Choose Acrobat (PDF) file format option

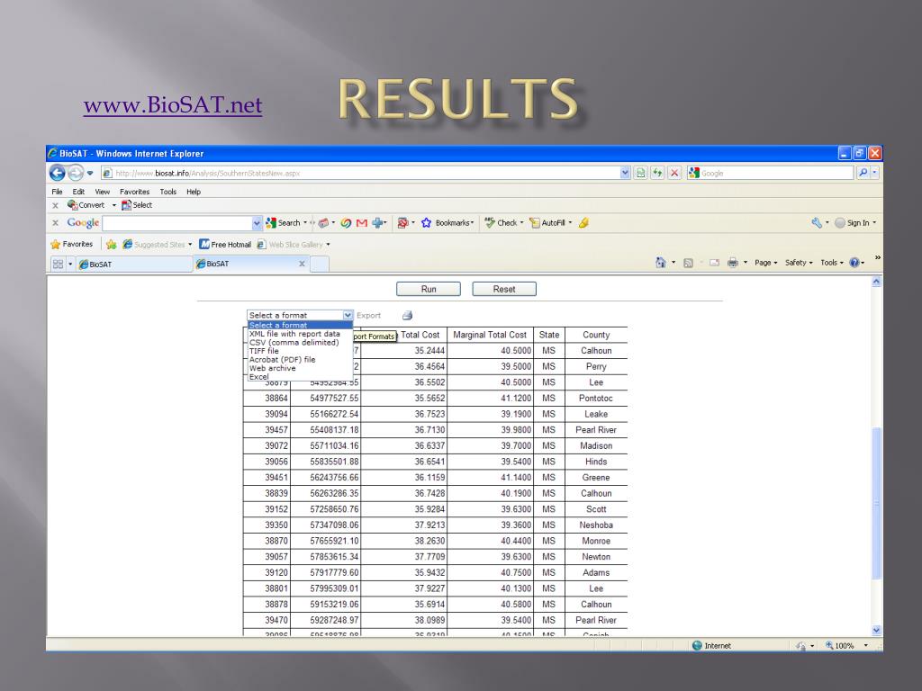(282, 360)
